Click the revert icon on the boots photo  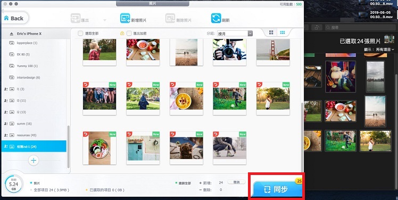coord(86,85)
